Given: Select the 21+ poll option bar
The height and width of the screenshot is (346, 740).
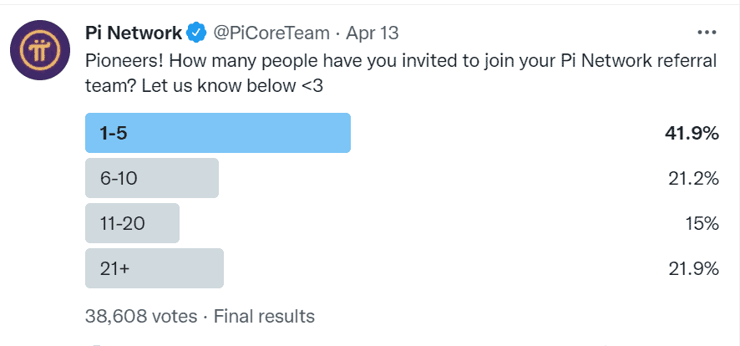Looking at the screenshot, I should tap(155, 268).
